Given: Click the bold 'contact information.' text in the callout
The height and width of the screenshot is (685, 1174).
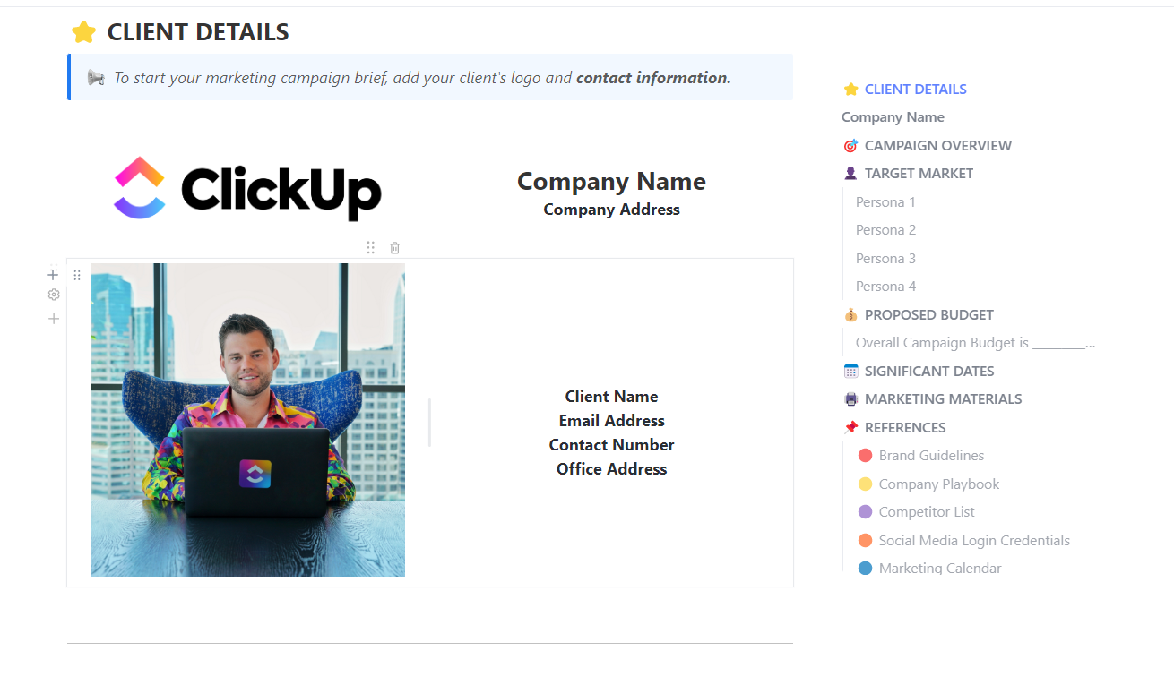Looking at the screenshot, I should click(x=653, y=78).
